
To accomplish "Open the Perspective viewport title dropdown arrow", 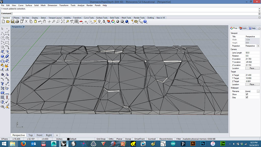I will tap(23, 27).
